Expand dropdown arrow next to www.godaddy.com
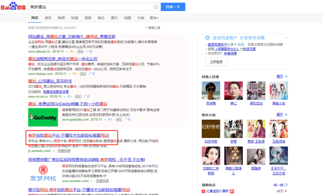Image resolution: width=323 pixels, height=195 pixels. click(105, 120)
